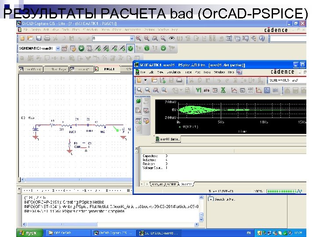Click Open folder icon in Capture toolbar

click(30, 38)
